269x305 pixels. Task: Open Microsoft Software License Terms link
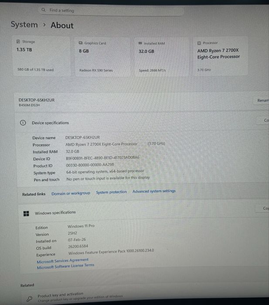pyautogui.click(x=65, y=266)
